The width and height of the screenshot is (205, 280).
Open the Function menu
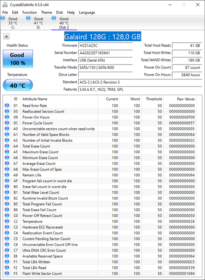pos(30,12)
